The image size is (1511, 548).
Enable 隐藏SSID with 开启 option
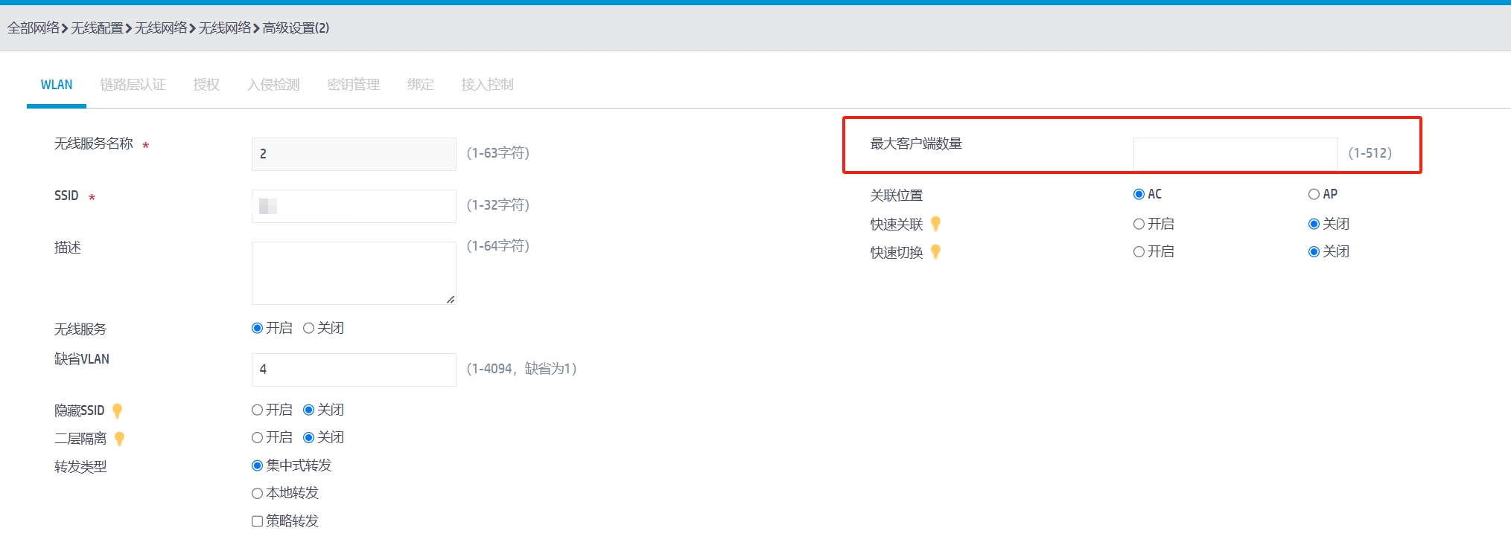[x=257, y=410]
